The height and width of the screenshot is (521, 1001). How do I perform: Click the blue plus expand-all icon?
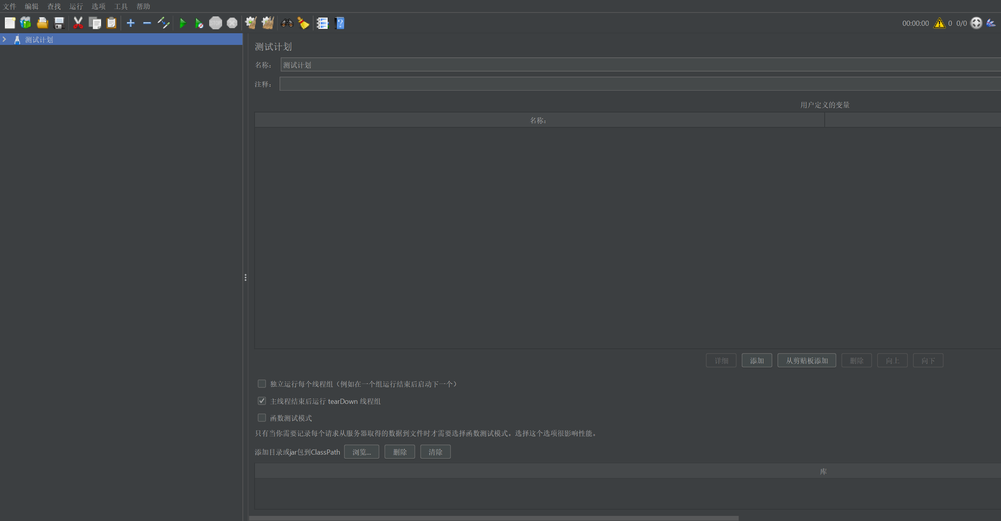click(131, 23)
